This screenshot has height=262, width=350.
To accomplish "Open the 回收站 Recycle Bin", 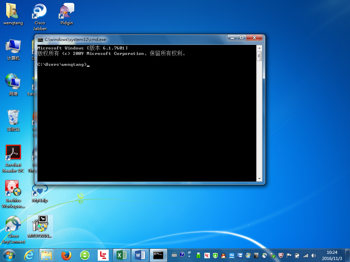I will 13,120.
